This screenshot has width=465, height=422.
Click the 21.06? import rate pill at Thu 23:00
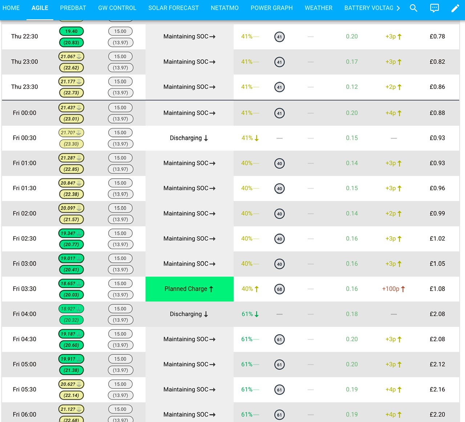click(71, 56)
